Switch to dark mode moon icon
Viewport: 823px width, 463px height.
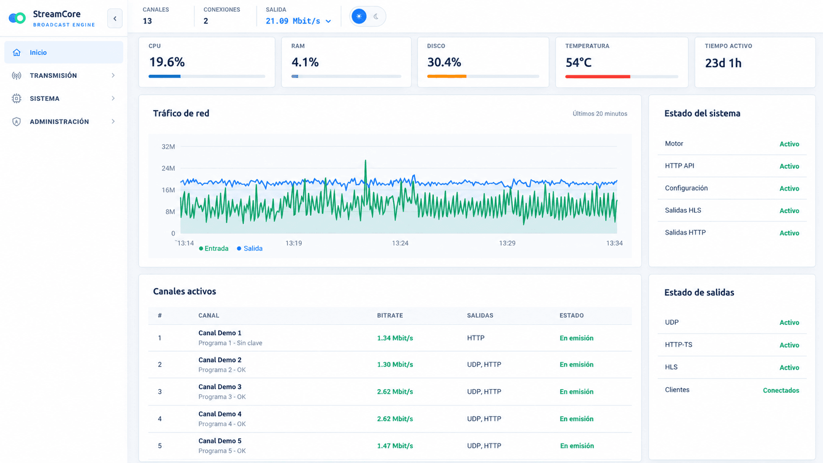click(x=376, y=16)
